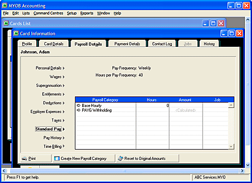This screenshot has height=183, width=252.
Task: Switch to the Profile tab
Action: tap(27, 44)
